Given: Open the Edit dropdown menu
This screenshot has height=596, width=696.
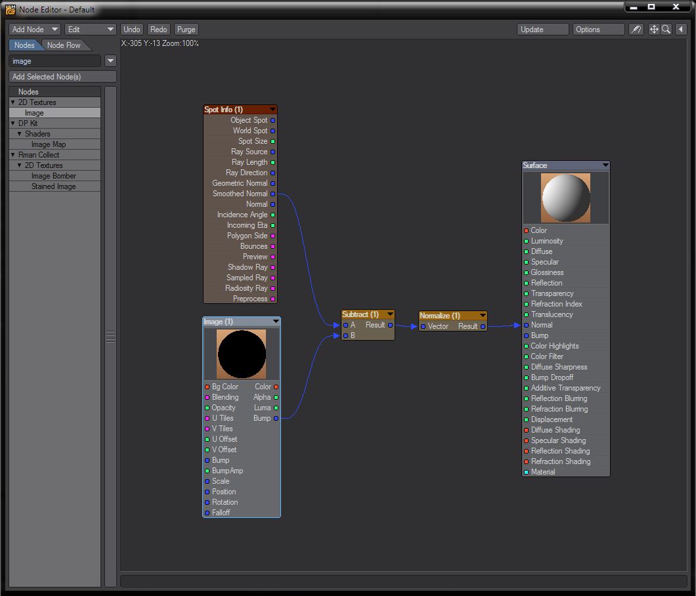Looking at the screenshot, I should [x=91, y=30].
